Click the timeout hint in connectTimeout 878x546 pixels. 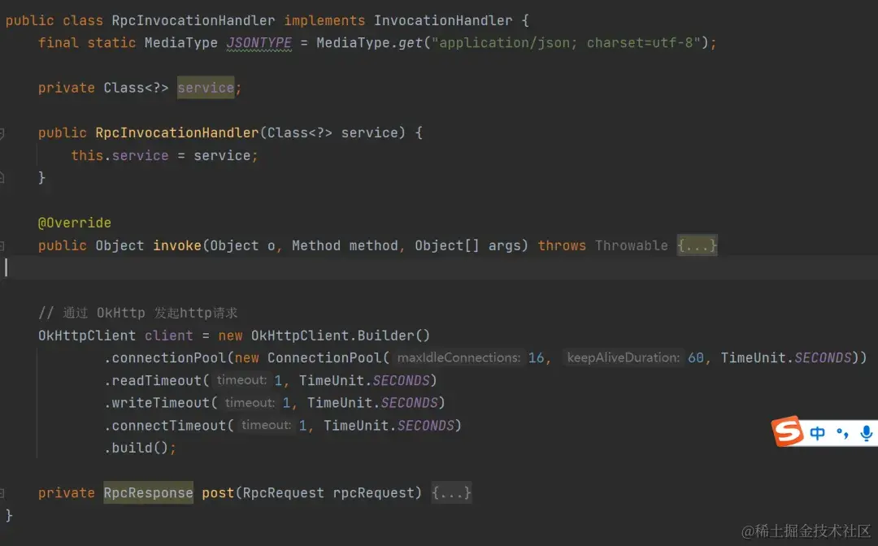266,425
